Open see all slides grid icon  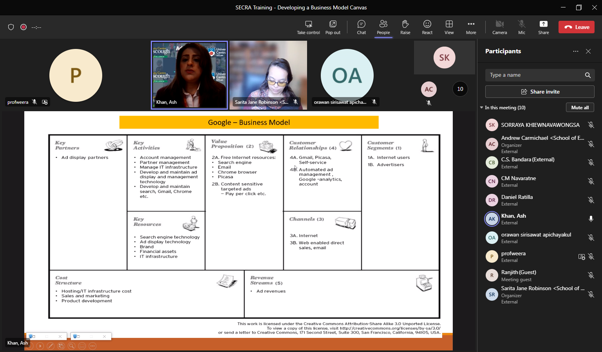[x=61, y=346]
